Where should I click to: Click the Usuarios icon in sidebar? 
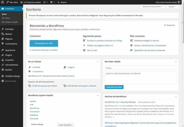click(3, 60)
